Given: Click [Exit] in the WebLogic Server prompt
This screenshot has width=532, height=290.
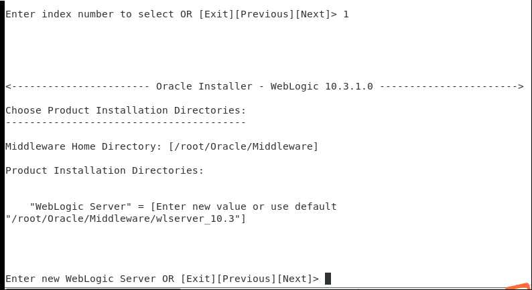Looking at the screenshot, I should pyautogui.click(x=198, y=279).
